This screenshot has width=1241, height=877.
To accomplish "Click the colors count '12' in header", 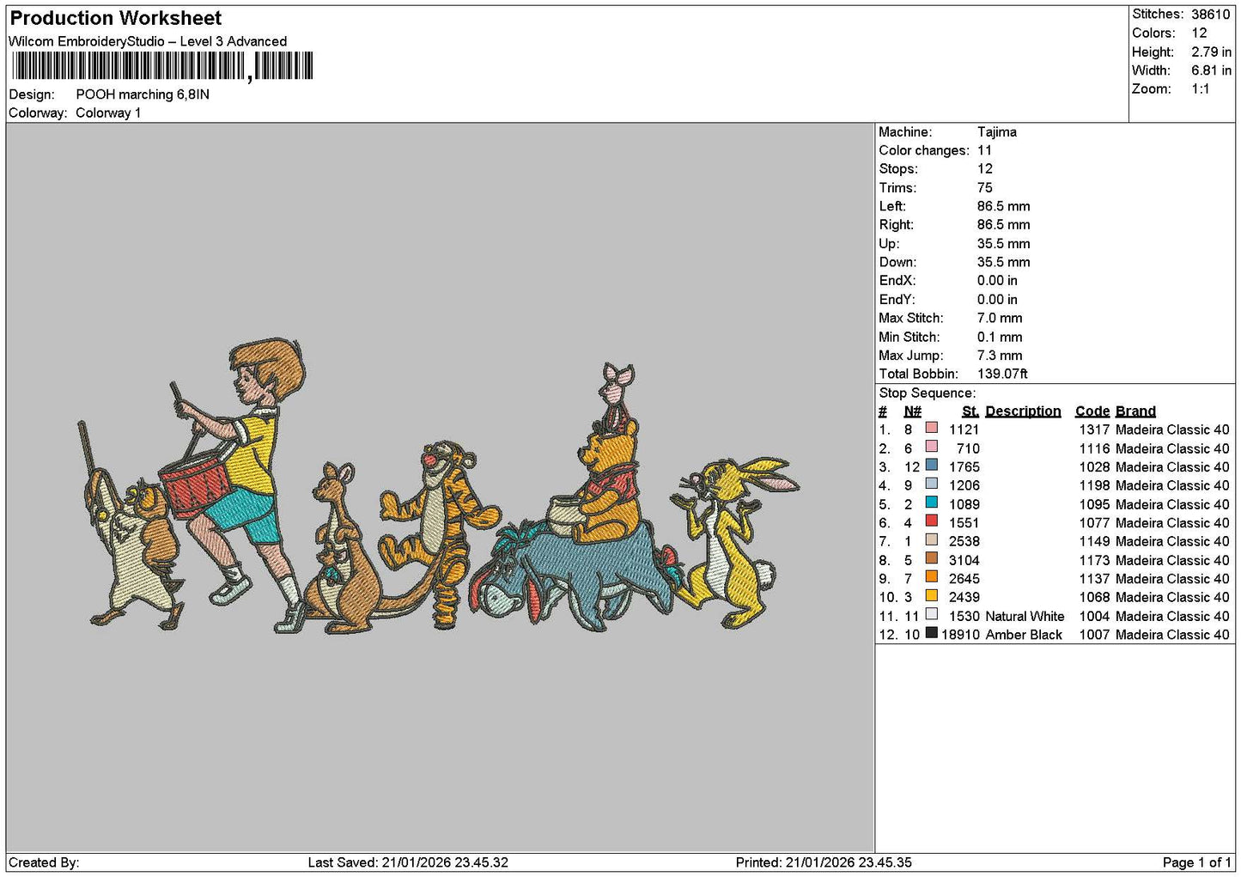I will point(1199,33).
